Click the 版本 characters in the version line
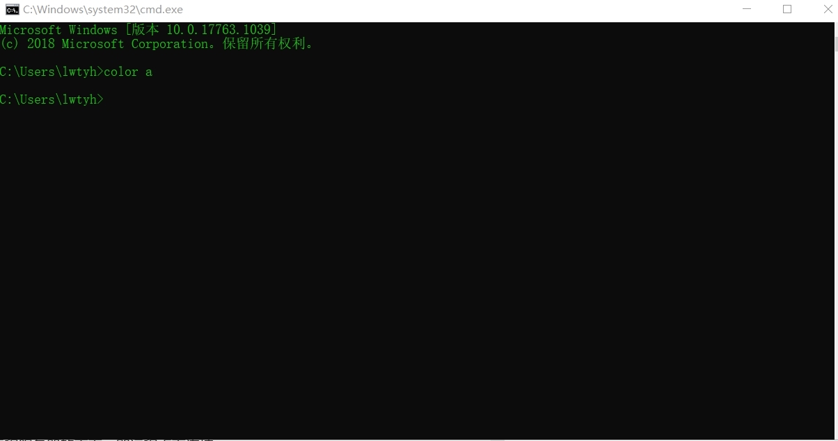The width and height of the screenshot is (838, 441). point(145,30)
